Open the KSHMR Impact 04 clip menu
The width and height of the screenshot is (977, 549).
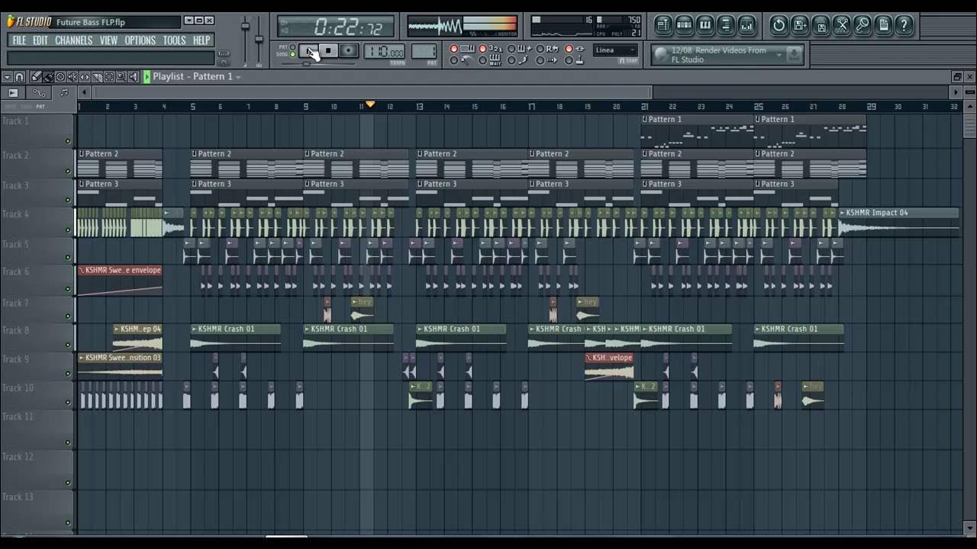pyautogui.click(x=843, y=213)
